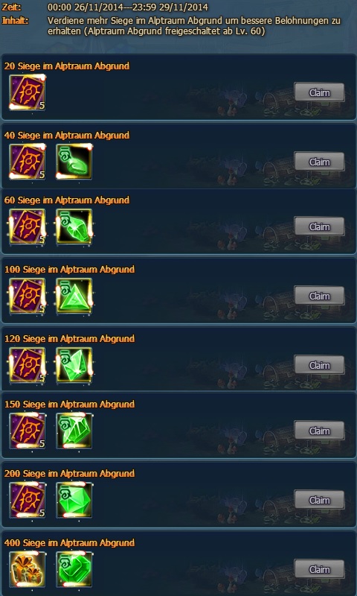Select purple rune book in 100 Siege row
The image size is (357, 596).
[28, 296]
